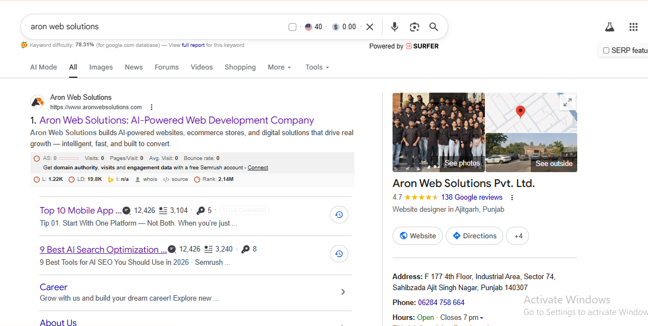The width and height of the screenshot is (648, 326).
Task: Click the TITLE CHANGED badge
Action: point(244,211)
